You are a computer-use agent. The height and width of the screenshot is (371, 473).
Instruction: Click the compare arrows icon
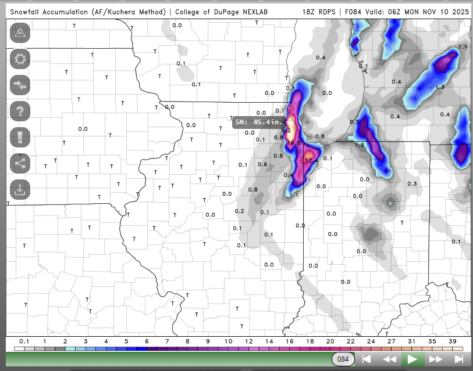21,85
